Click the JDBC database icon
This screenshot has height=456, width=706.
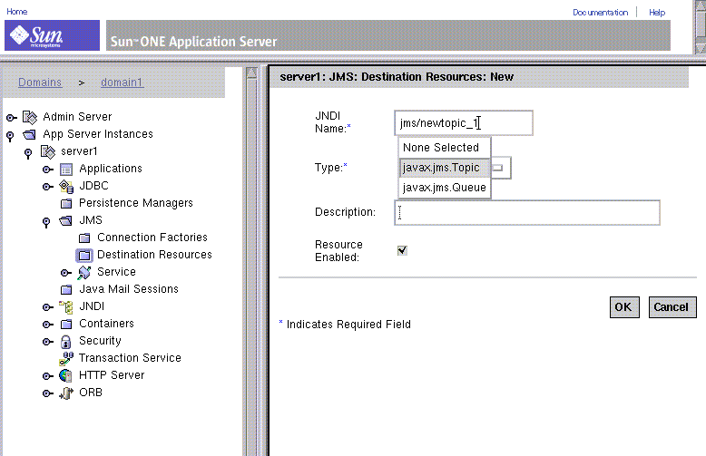click(66, 186)
